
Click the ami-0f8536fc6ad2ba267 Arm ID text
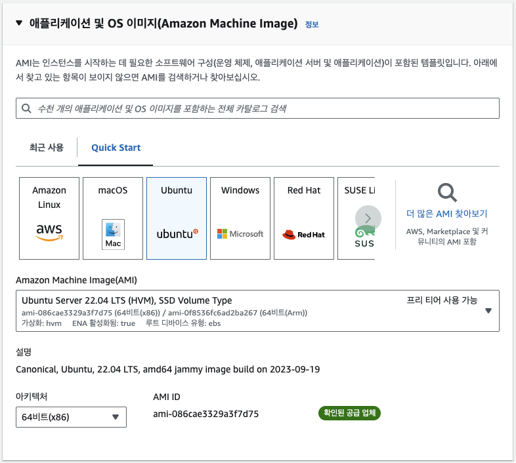tap(238, 313)
